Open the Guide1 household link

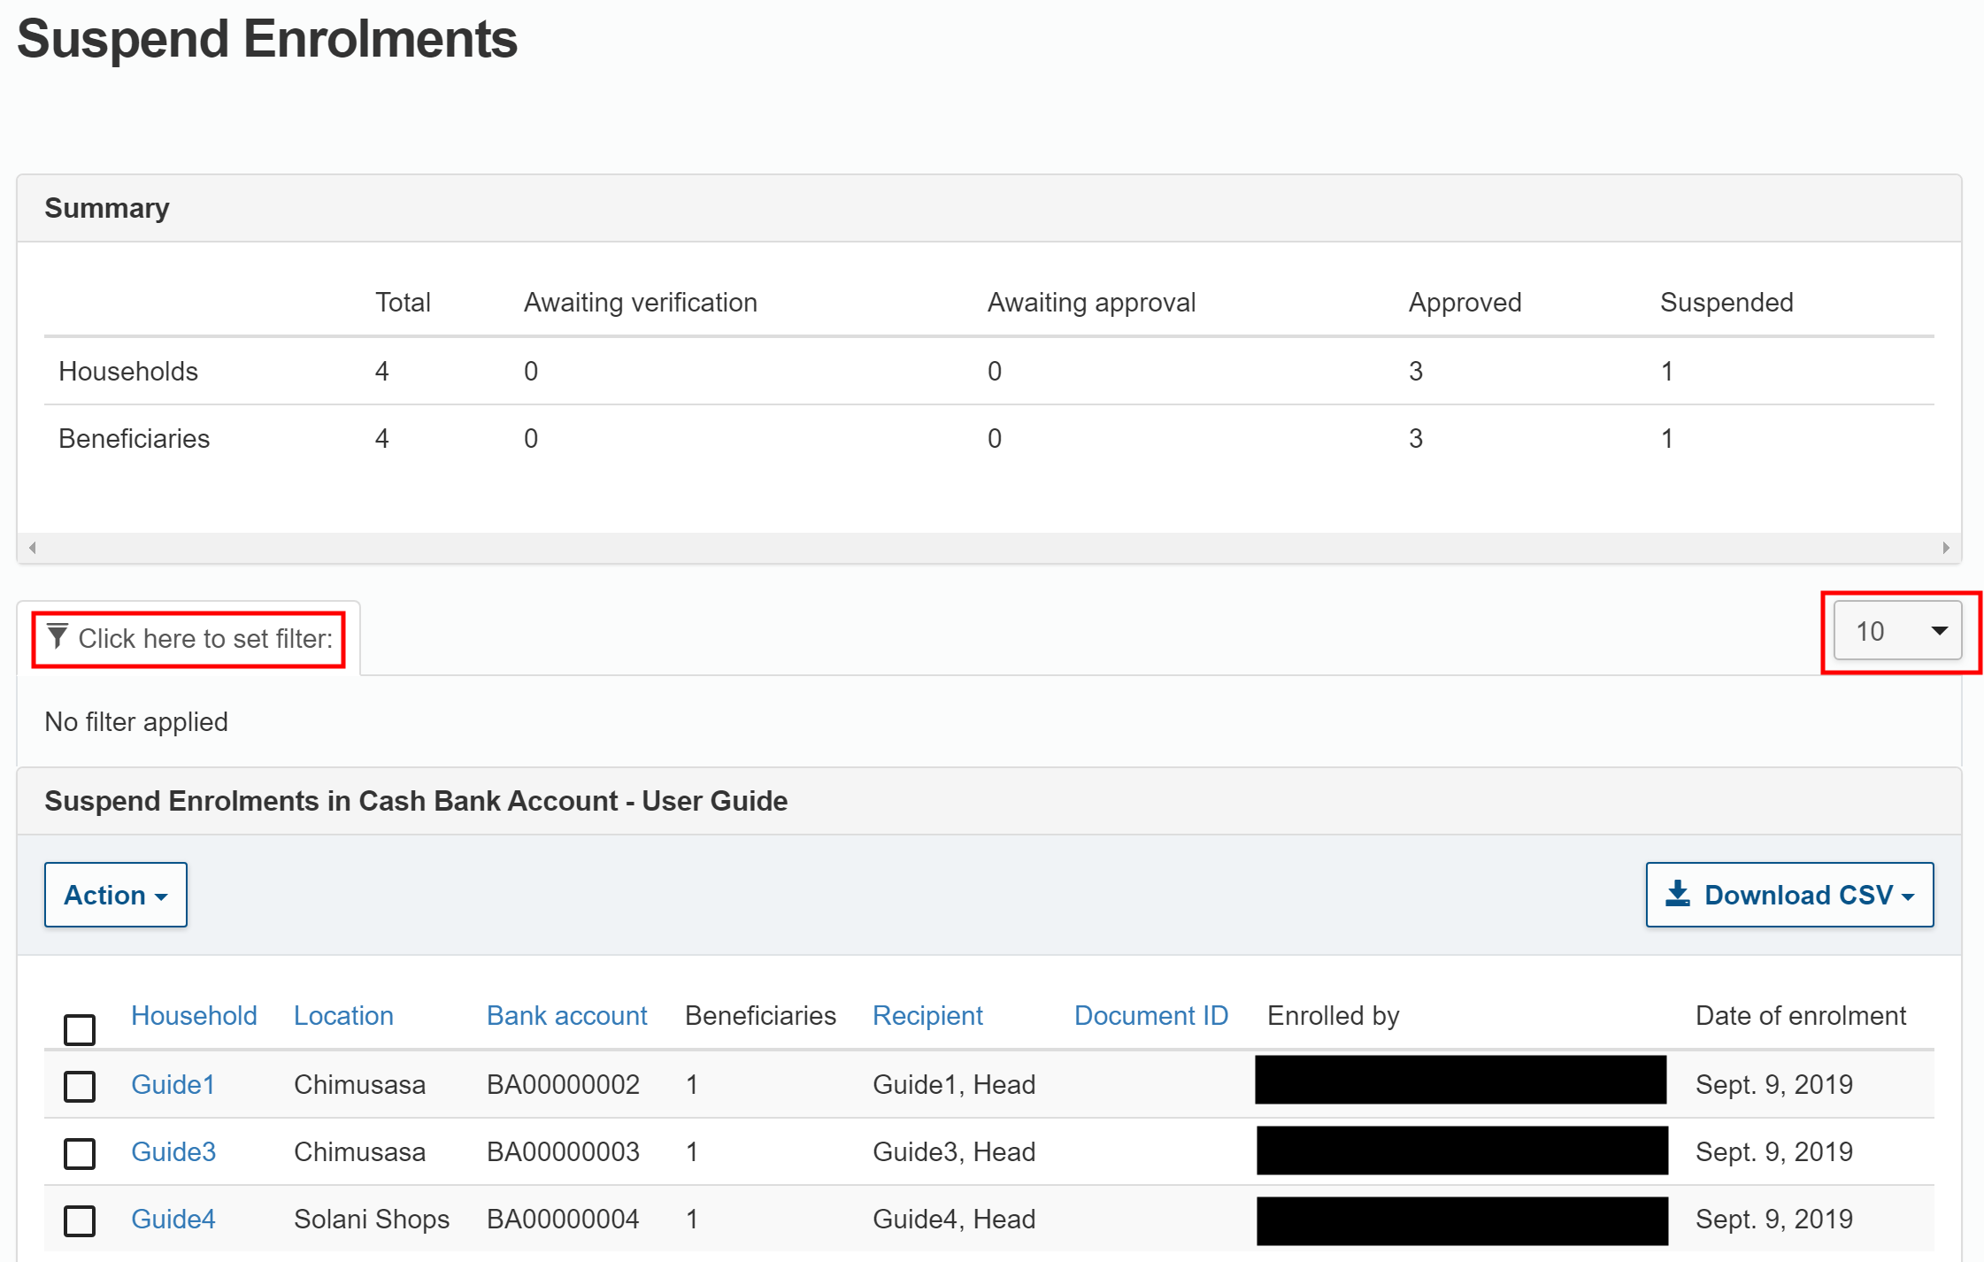tap(173, 1084)
